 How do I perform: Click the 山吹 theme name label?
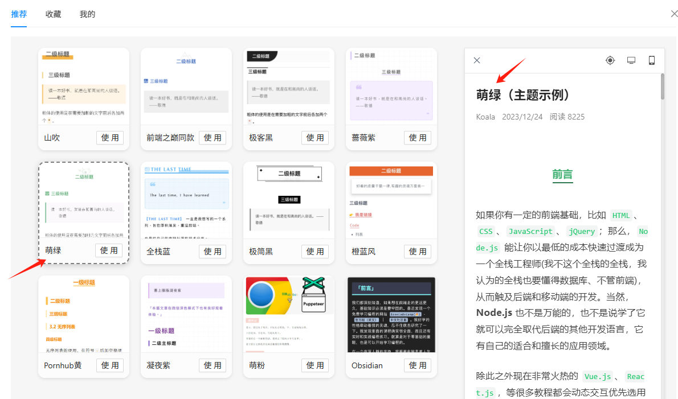pos(52,138)
